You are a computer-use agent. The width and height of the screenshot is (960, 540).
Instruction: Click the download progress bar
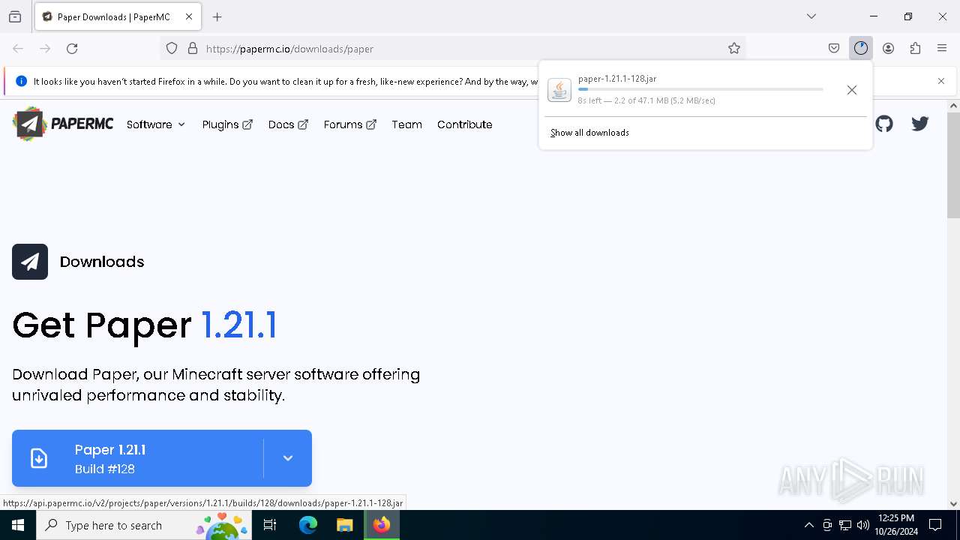tap(700, 89)
